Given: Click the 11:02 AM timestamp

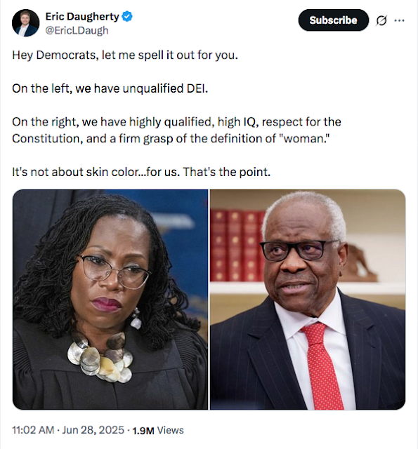Looking at the screenshot, I should (x=33, y=430).
